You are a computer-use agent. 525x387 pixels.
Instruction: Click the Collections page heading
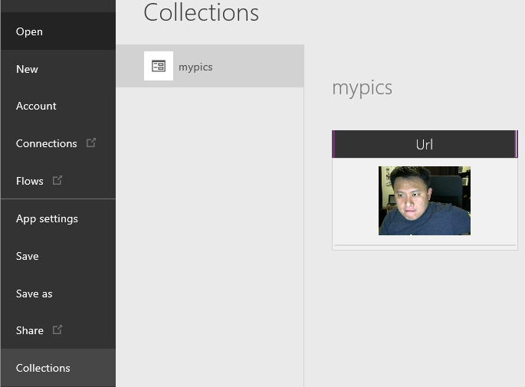click(201, 13)
